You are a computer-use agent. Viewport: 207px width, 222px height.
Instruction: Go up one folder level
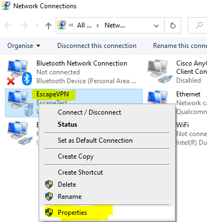pyautogui.click(x=48, y=25)
